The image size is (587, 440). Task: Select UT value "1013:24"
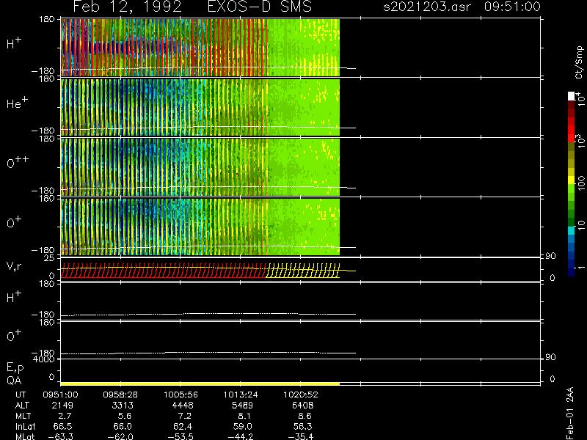(241, 395)
